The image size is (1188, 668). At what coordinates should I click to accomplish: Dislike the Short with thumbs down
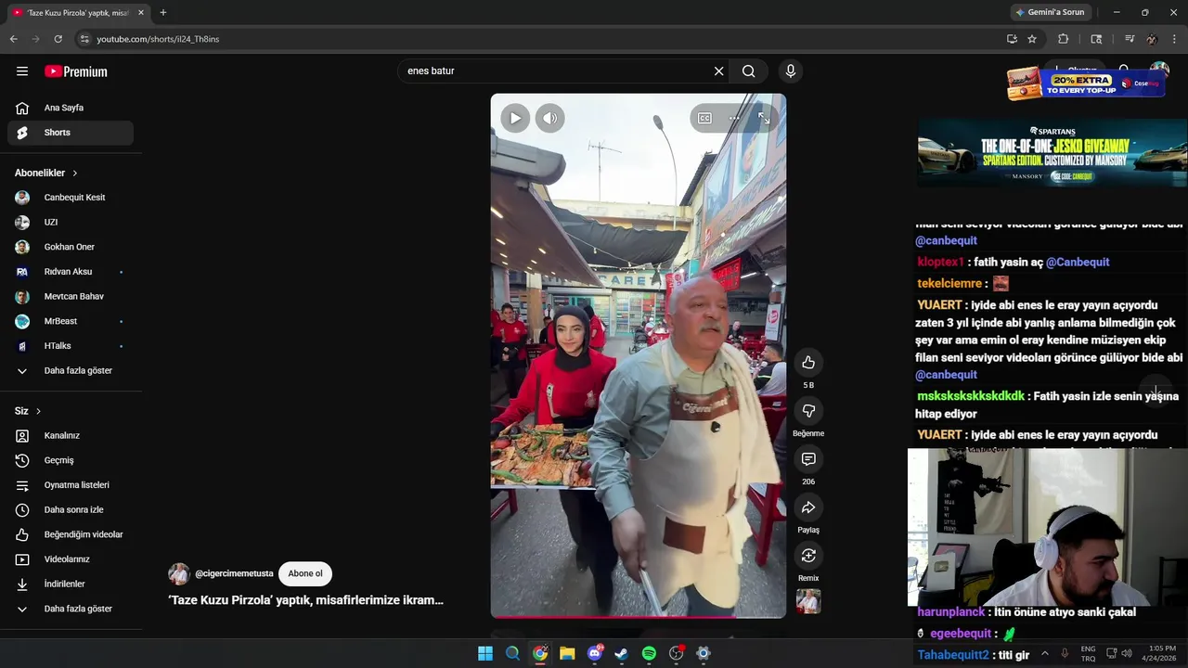tap(808, 410)
